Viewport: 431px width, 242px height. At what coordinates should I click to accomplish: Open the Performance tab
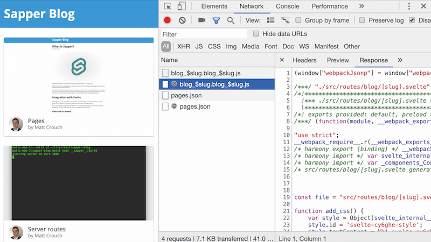point(330,6)
